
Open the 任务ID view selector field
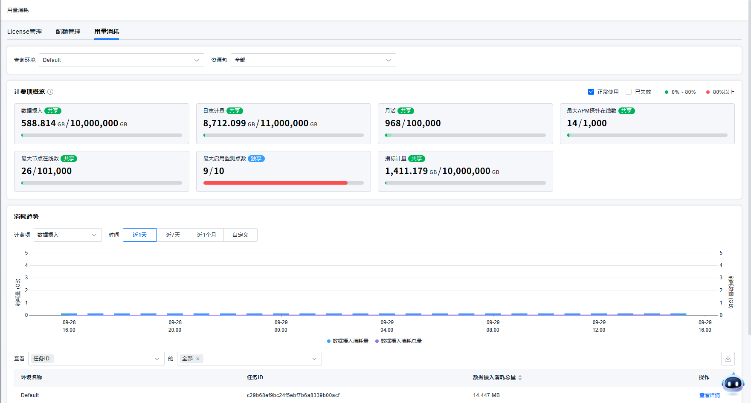coord(96,359)
